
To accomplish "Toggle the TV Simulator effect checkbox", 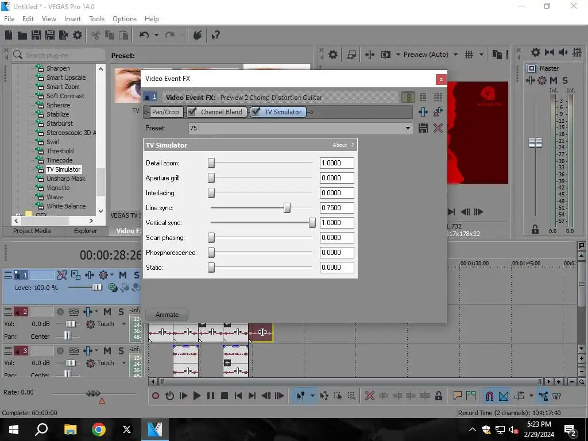I will pos(256,112).
